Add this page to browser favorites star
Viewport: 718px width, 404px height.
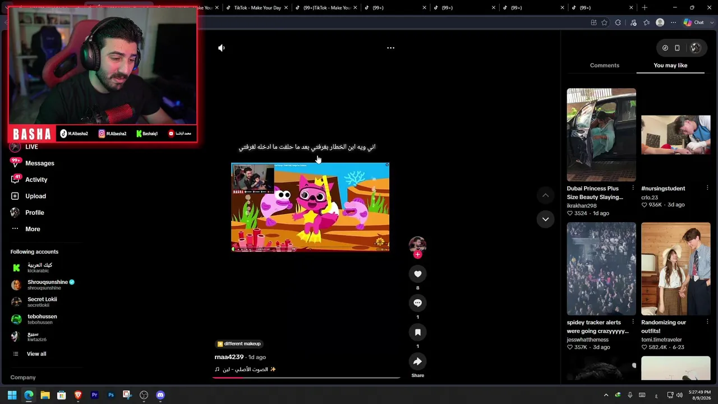point(604,22)
